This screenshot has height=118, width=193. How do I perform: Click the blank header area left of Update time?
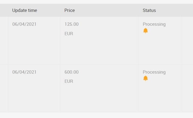coord(4,11)
